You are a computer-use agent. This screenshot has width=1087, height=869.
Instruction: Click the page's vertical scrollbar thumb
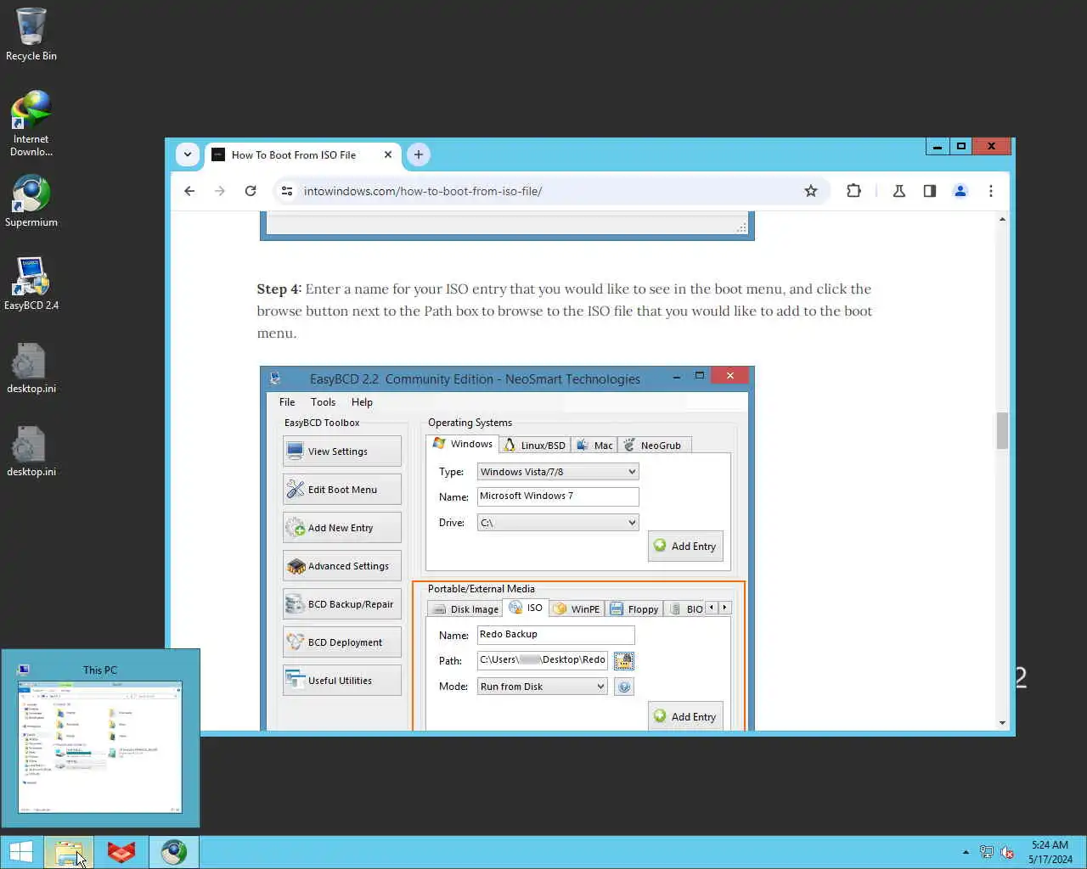[1002, 431]
